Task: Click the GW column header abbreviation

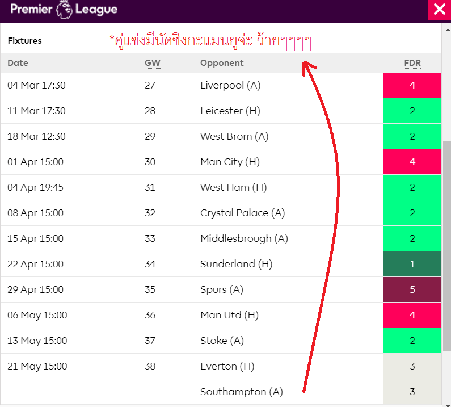Action: point(152,63)
